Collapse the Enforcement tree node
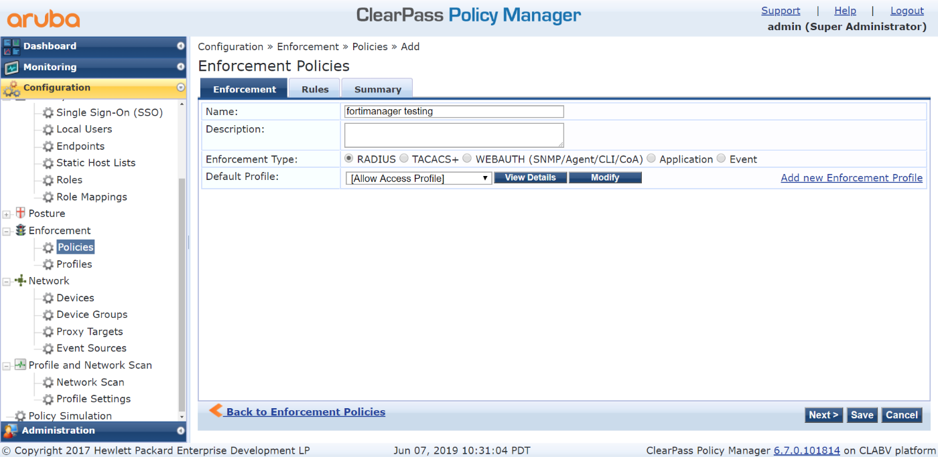The height and width of the screenshot is (457, 938). (7, 231)
